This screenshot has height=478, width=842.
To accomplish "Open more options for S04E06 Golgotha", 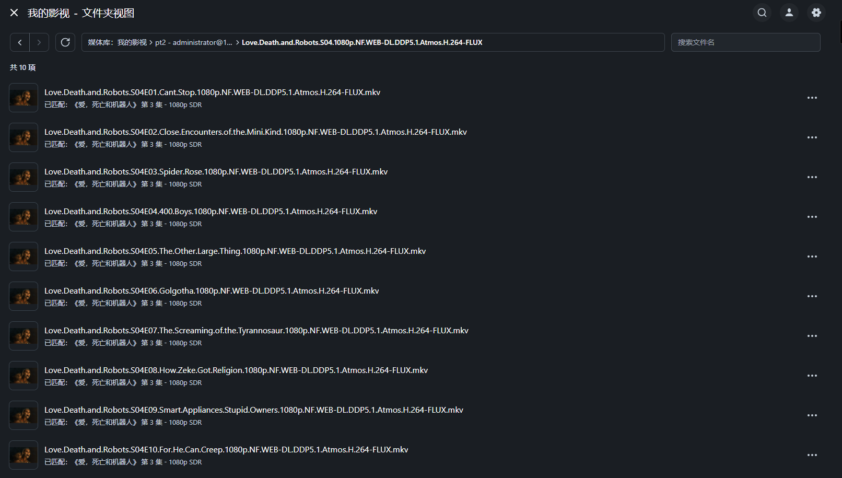I will coord(812,296).
